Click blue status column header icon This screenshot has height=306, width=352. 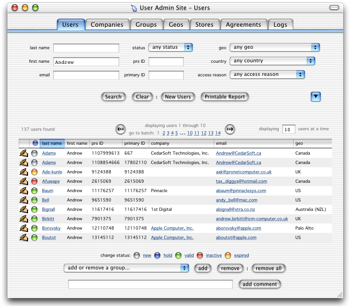pyautogui.click(x=35, y=143)
